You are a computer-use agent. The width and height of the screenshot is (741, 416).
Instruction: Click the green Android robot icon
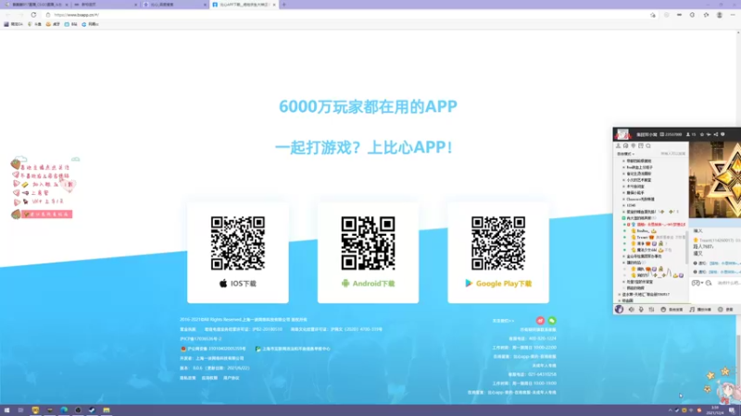click(345, 283)
